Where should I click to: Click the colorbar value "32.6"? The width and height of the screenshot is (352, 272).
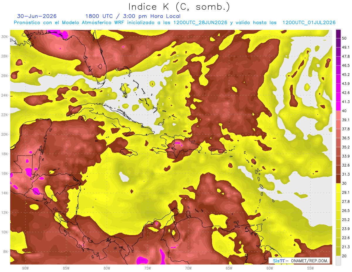click(x=346, y=165)
